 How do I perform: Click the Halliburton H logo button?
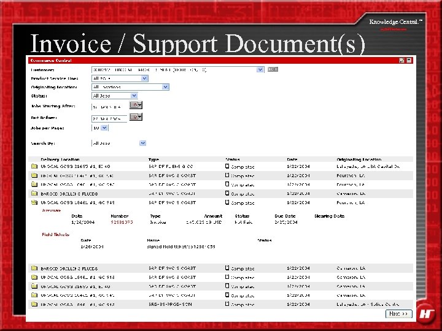426,313
